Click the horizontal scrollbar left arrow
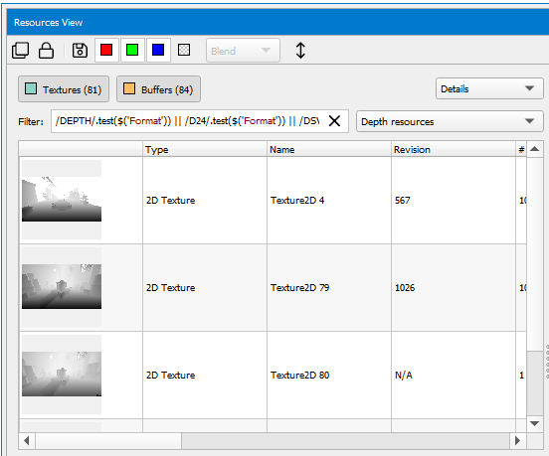Viewport: 549px width, 456px height. point(27,441)
